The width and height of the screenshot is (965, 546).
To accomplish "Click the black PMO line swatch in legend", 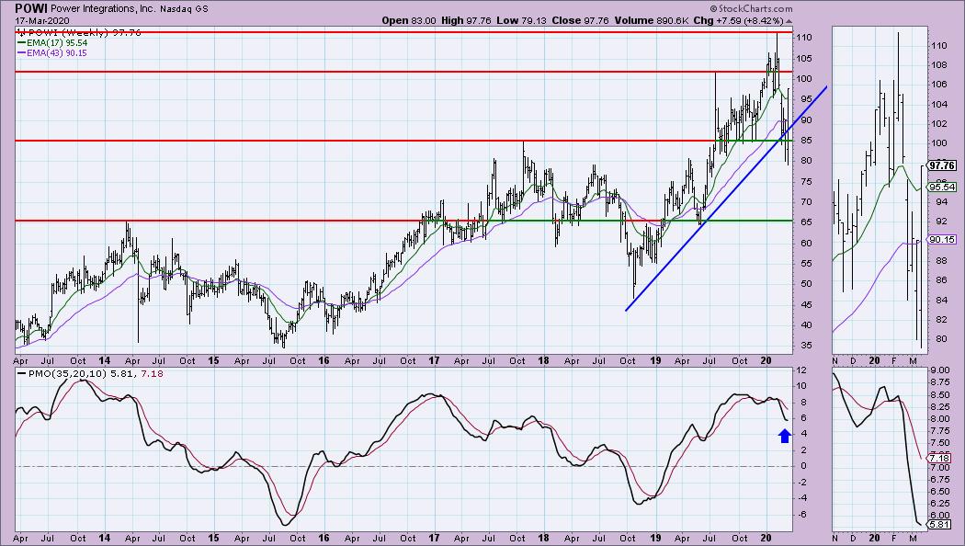I will [x=21, y=373].
